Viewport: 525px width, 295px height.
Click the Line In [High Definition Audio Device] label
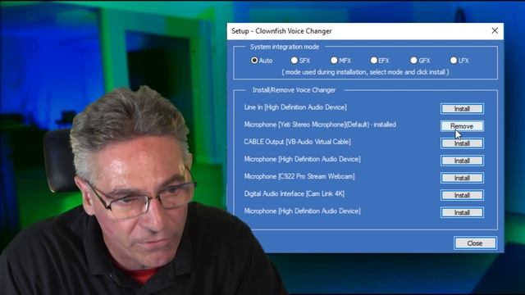point(295,107)
